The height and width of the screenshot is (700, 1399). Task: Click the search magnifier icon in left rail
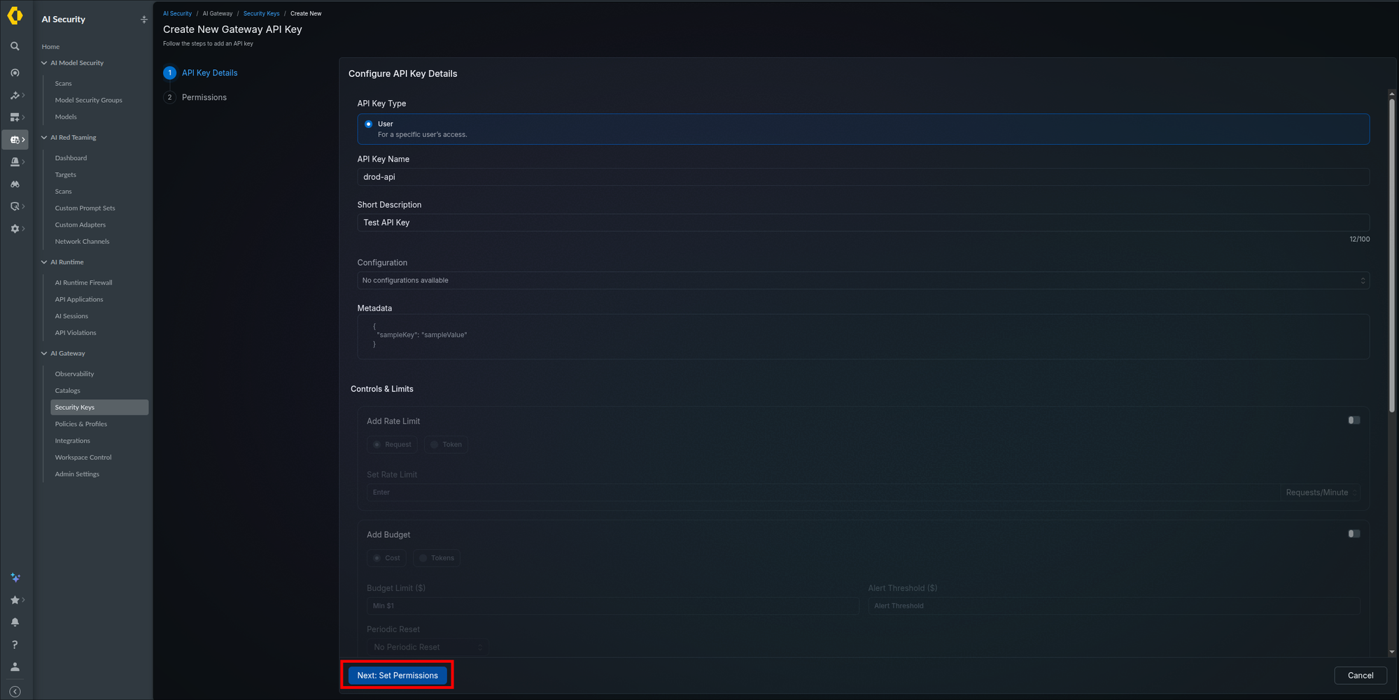click(15, 46)
